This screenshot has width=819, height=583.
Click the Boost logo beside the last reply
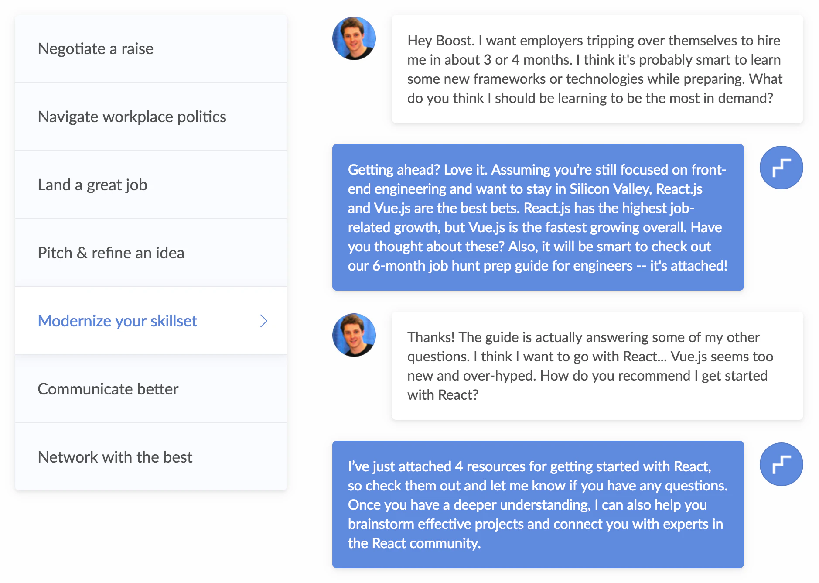coord(781,464)
